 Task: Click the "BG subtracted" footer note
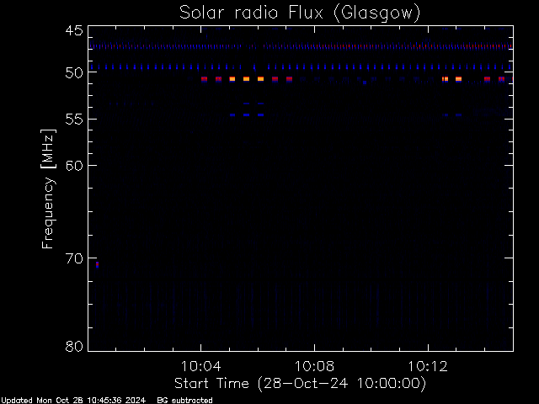tap(185, 401)
